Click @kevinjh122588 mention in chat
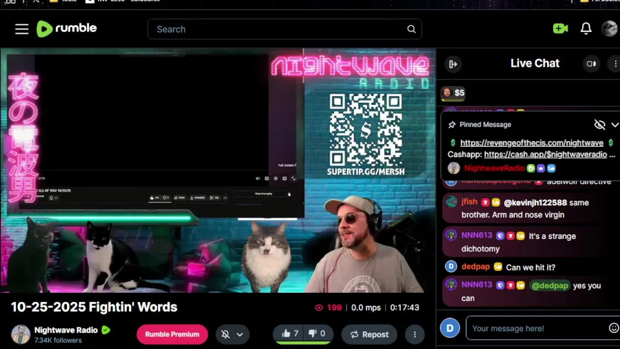The image size is (620, 349). click(x=535, y=203)
